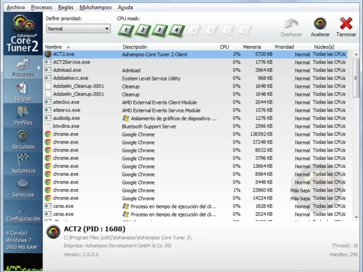Open the Procesos menu
This screenshot has height=272, width=363.
(x=42, y=7)
